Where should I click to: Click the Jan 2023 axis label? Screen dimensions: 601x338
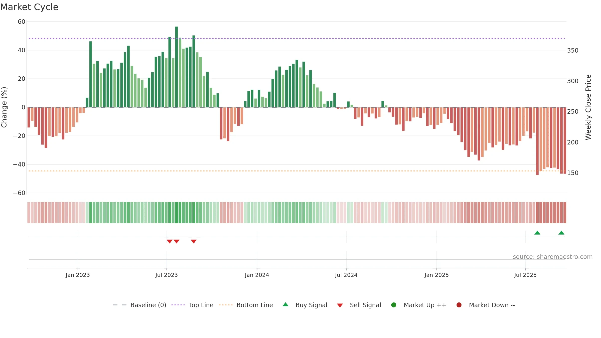tap(78, 275)
